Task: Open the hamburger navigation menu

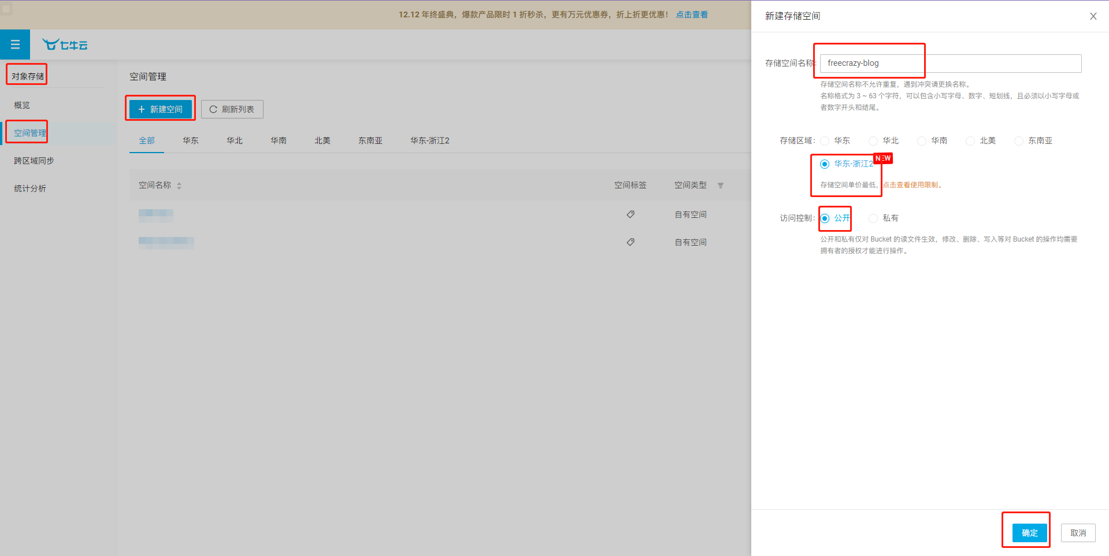Action: click(15, 45)
